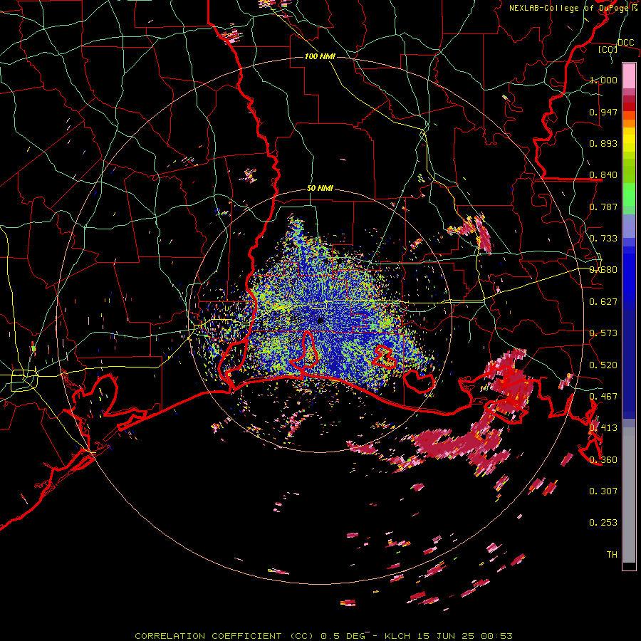Screen dimensions: 641x641
Task: Click the 0.520 legend value
Action: 603,365
